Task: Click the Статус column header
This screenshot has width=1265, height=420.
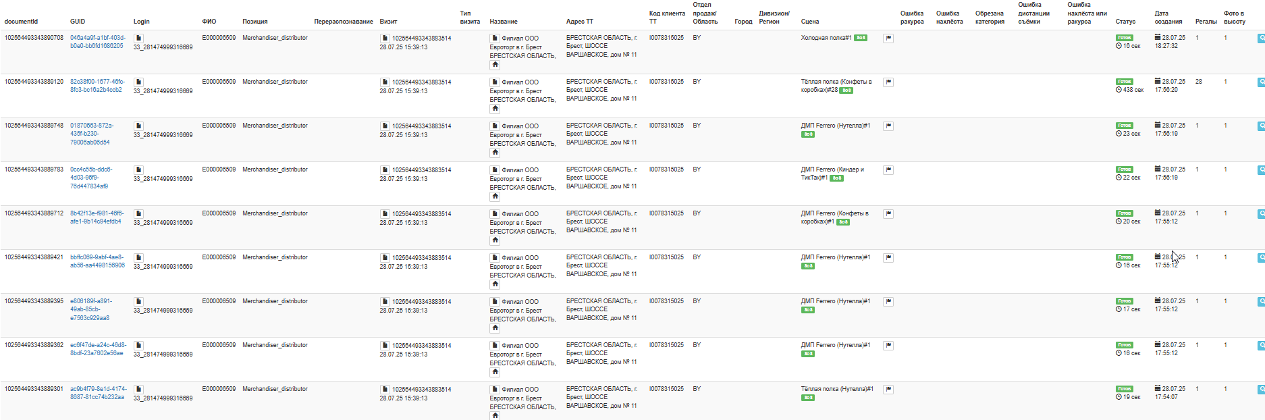Action: tap(1125, 22)
